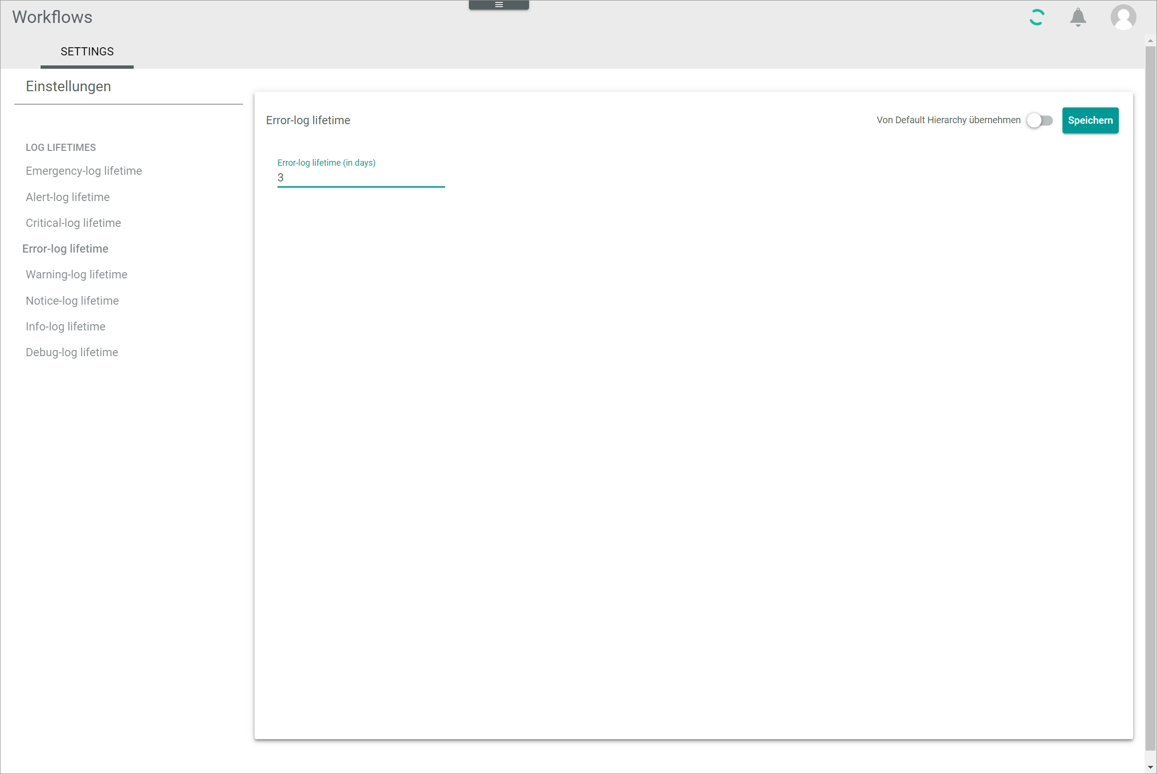Click the scrollbar down arrow
The width and height of the screenshot is (1157, 774).
1150,768
